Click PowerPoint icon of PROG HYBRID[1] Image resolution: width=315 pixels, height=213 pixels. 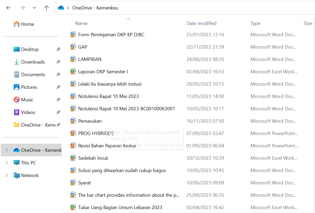(73, 133)
